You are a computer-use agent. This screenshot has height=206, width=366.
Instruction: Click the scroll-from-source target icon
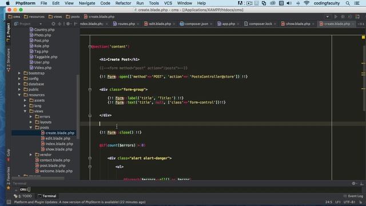coord(53,24)
